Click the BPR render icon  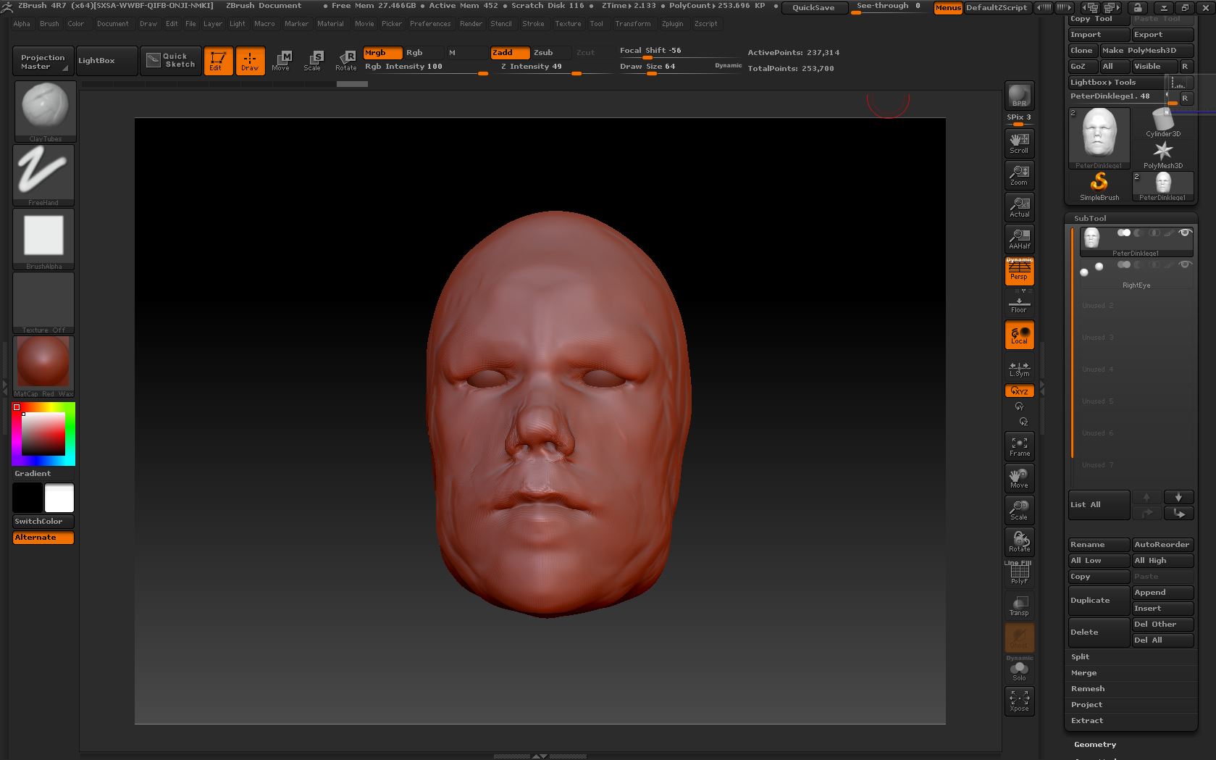1019,96
